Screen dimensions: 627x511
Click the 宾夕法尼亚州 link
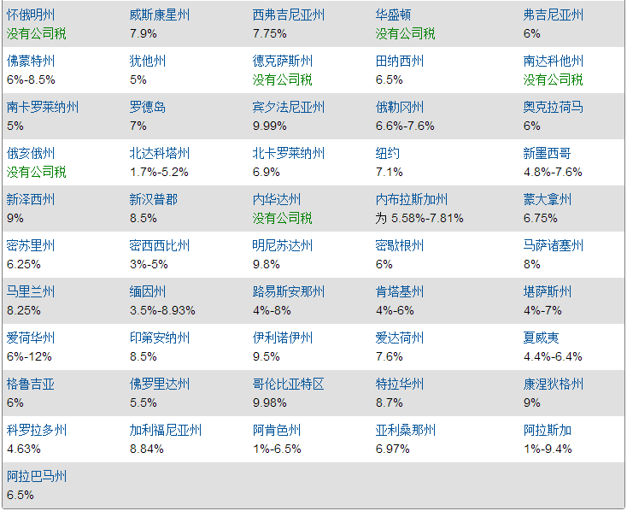(289, 107)
